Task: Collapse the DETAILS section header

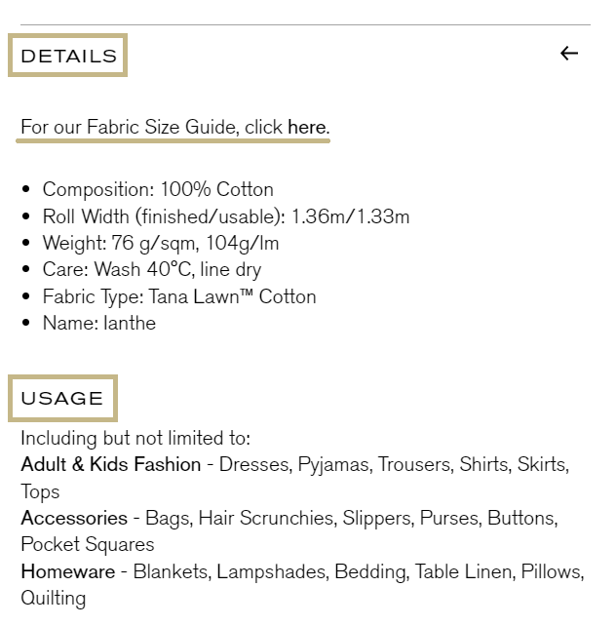Action: (68, 56)
